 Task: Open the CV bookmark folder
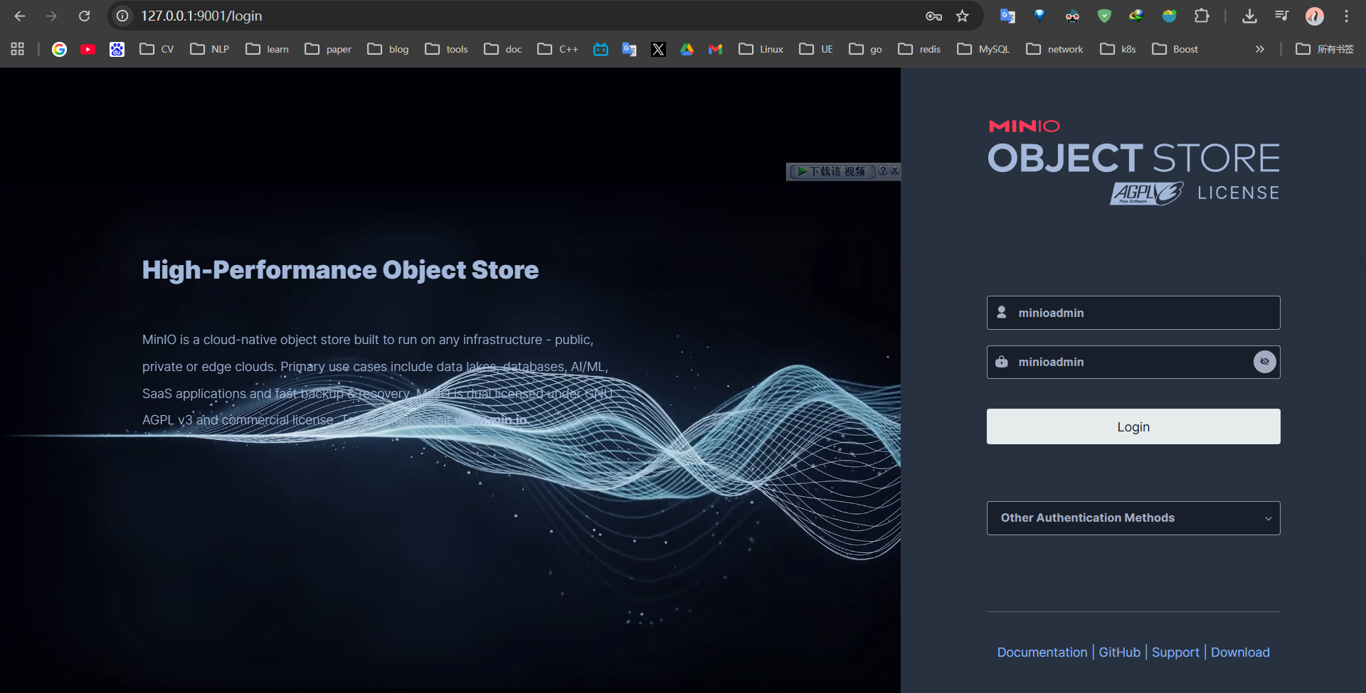157,49
